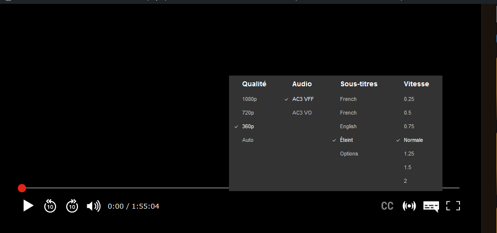Set quality to Auto
Image resolution: width=497 pixels, height=233 pixels.
pyautogui.click(x=248, y=140)
